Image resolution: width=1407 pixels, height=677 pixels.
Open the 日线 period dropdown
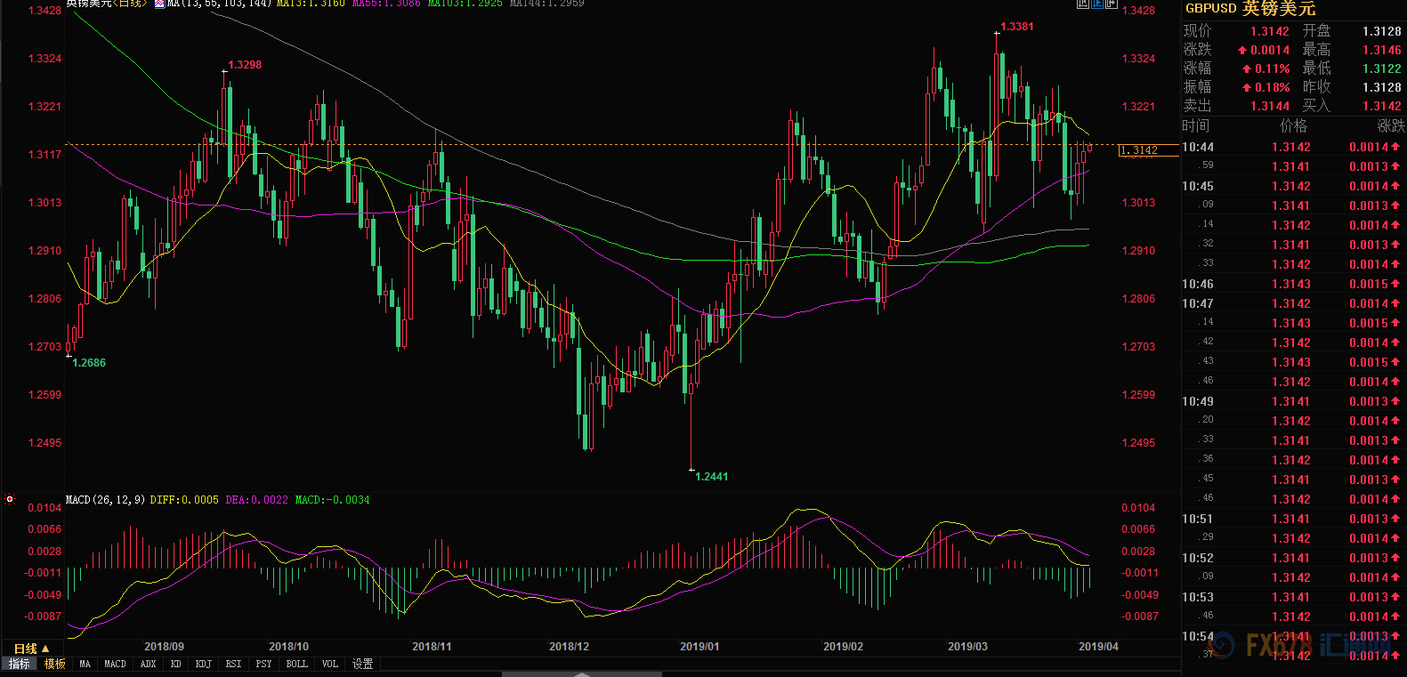tap(31, 649)
